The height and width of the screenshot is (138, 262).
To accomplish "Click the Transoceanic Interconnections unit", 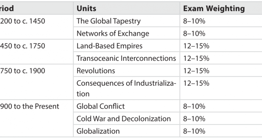I will [127, 58].
